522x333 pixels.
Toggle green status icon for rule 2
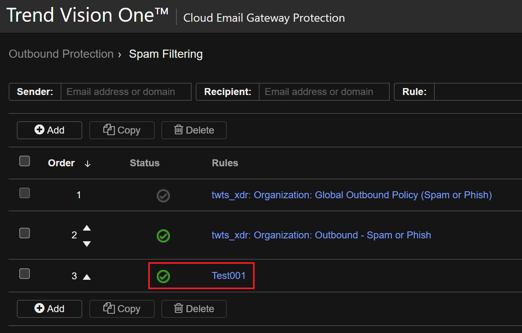(x=163, y=236)
